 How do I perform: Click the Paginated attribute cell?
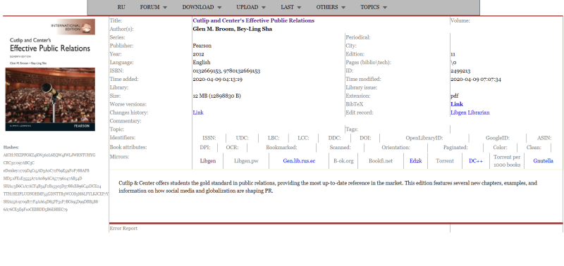(x=455, y=148)
